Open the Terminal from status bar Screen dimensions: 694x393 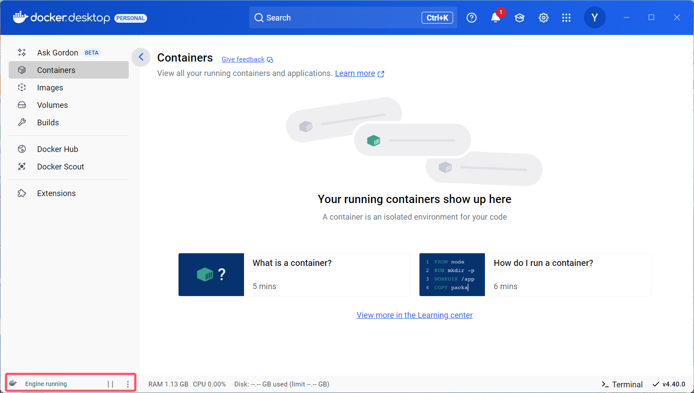click(622, 384)
